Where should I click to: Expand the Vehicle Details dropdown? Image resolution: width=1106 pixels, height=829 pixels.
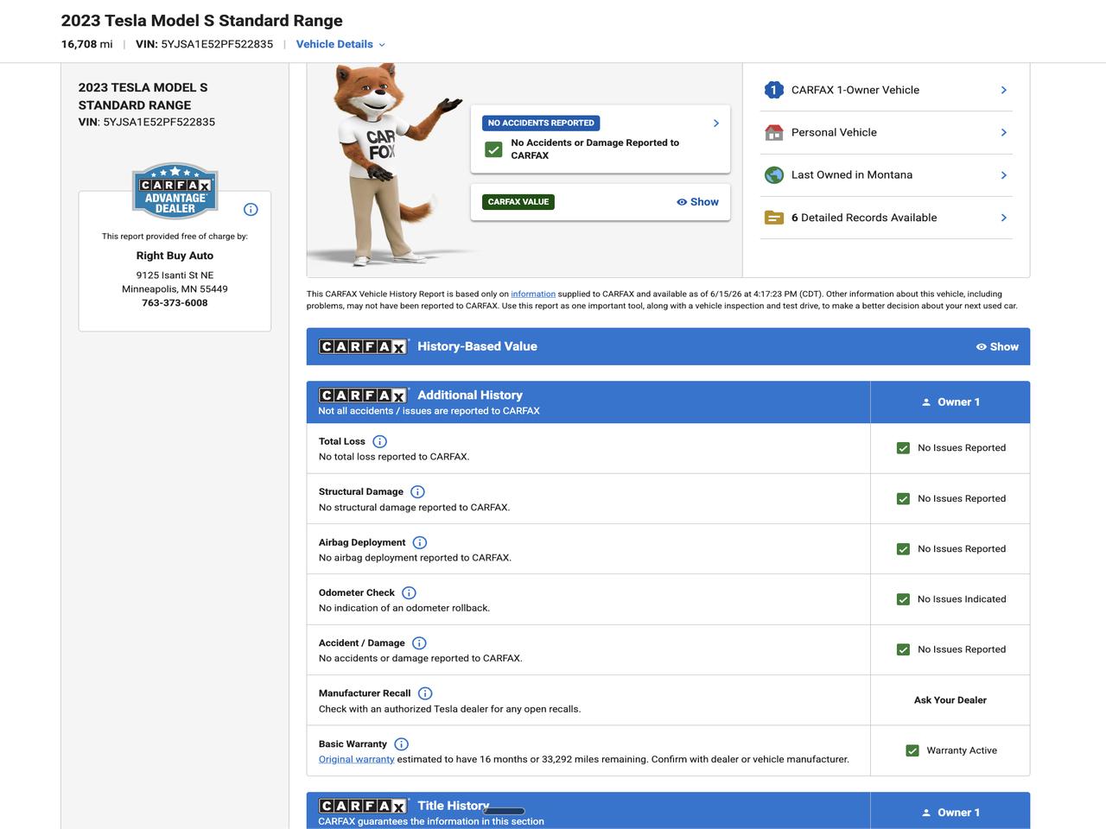(340, 44)
